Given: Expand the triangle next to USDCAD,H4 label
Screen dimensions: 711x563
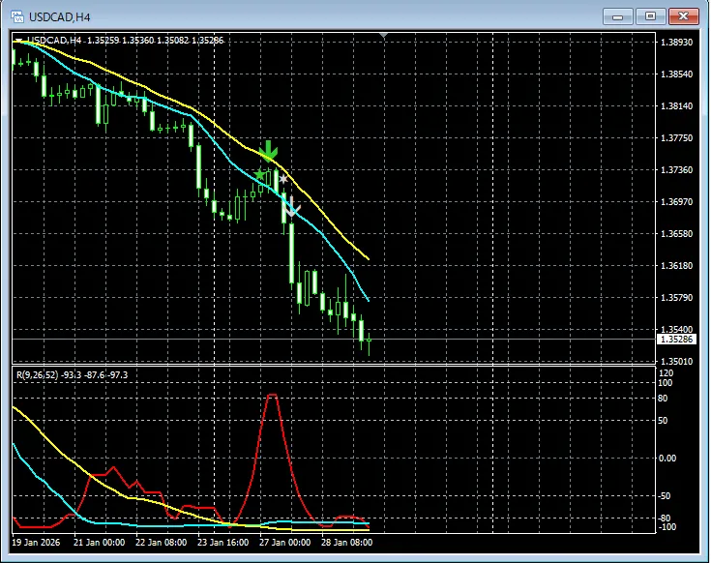Looking at the screenshot, I should pyautogui.click(x=19, y=41).
